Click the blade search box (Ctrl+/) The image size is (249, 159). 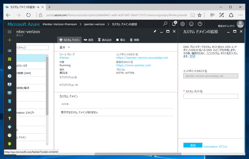pos(32,48)
